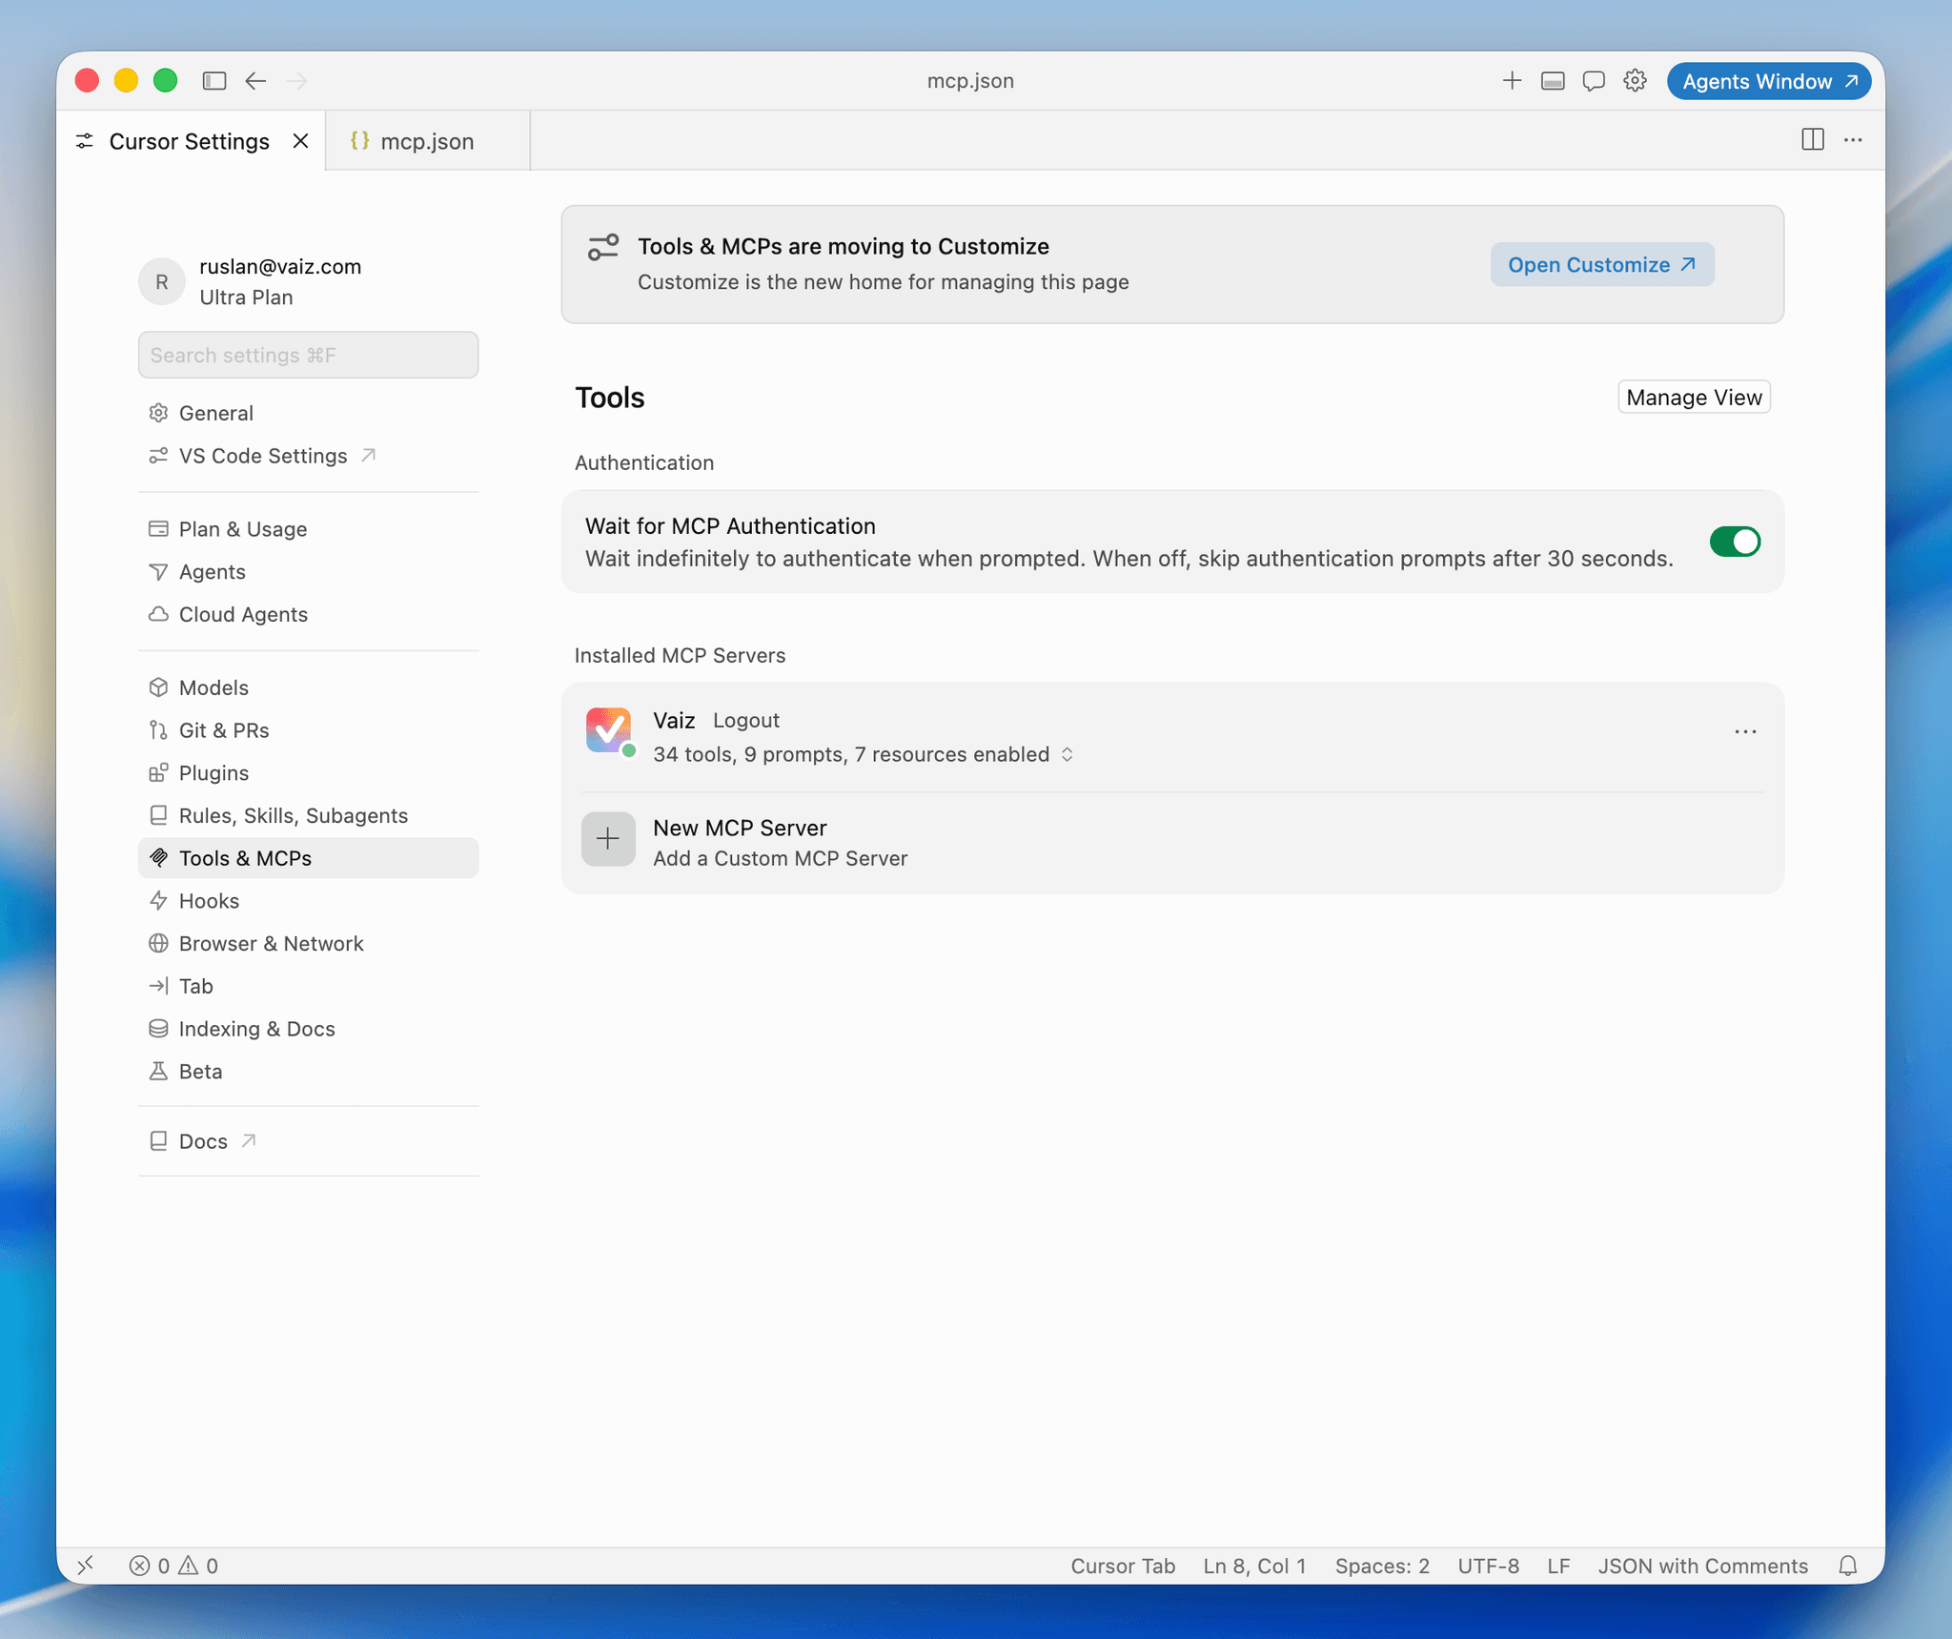Open Browser & Network settings
This screenshot has width=1952, height=1639.
pos(308,944)
